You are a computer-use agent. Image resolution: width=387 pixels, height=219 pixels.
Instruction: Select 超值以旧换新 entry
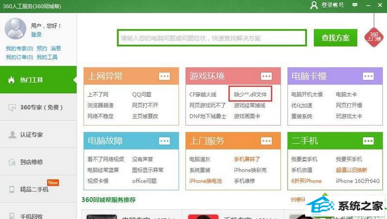352,170
